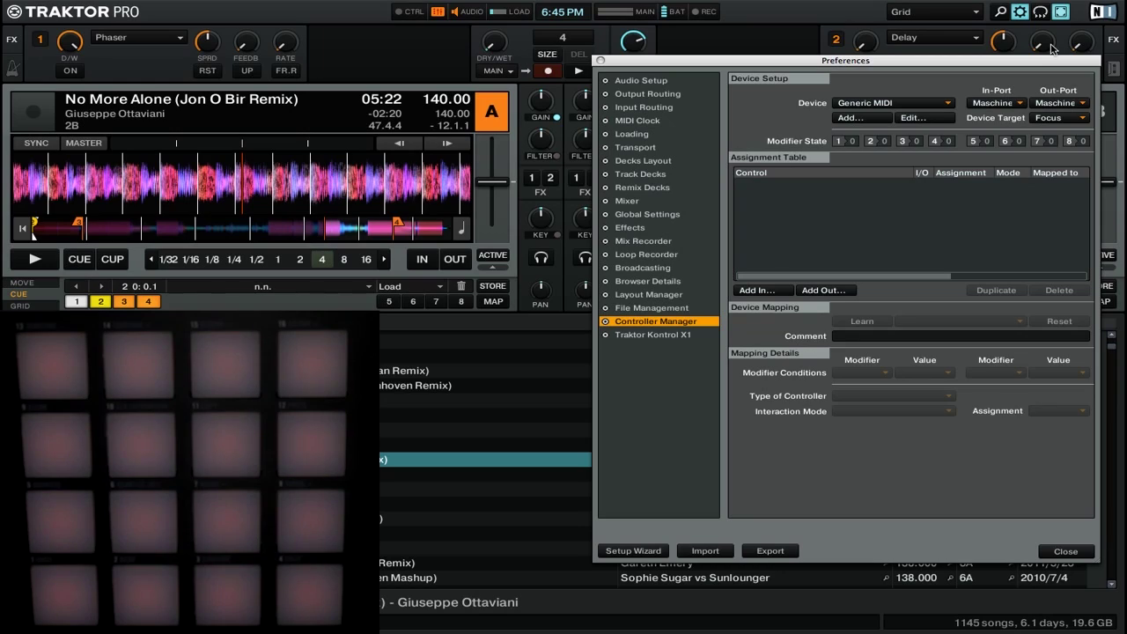Select loop size 8
Viewport: 1127px width, 634px height.
coord(344,259)
